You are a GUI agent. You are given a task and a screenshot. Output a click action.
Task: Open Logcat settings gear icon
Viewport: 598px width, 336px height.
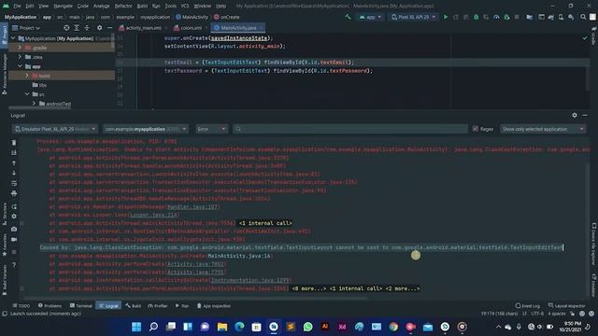click(575, 115)
